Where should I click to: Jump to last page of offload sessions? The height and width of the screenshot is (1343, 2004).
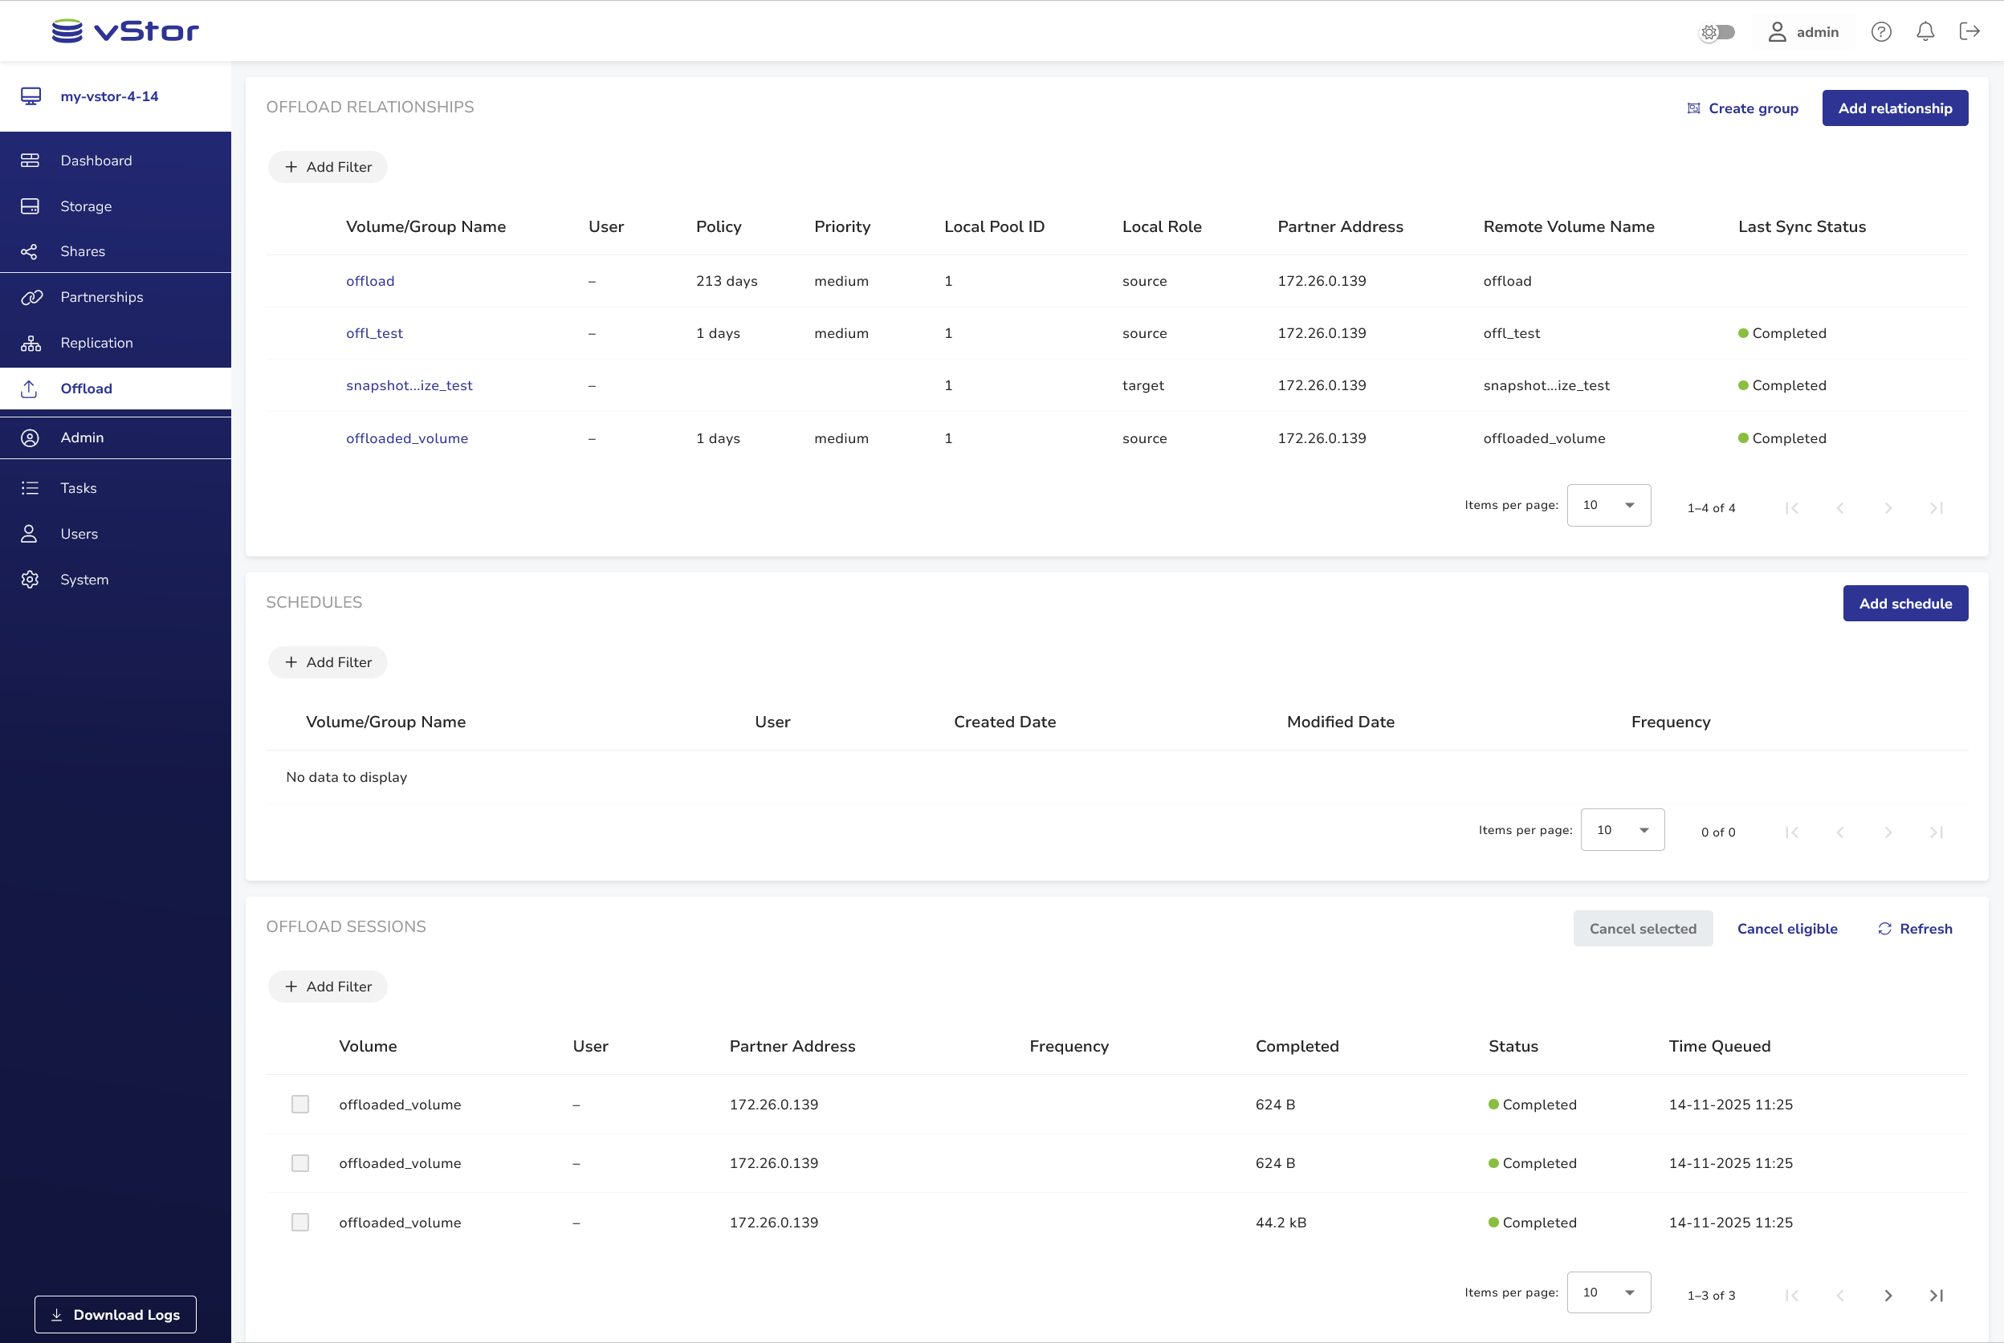(x=1936, y=1295)
